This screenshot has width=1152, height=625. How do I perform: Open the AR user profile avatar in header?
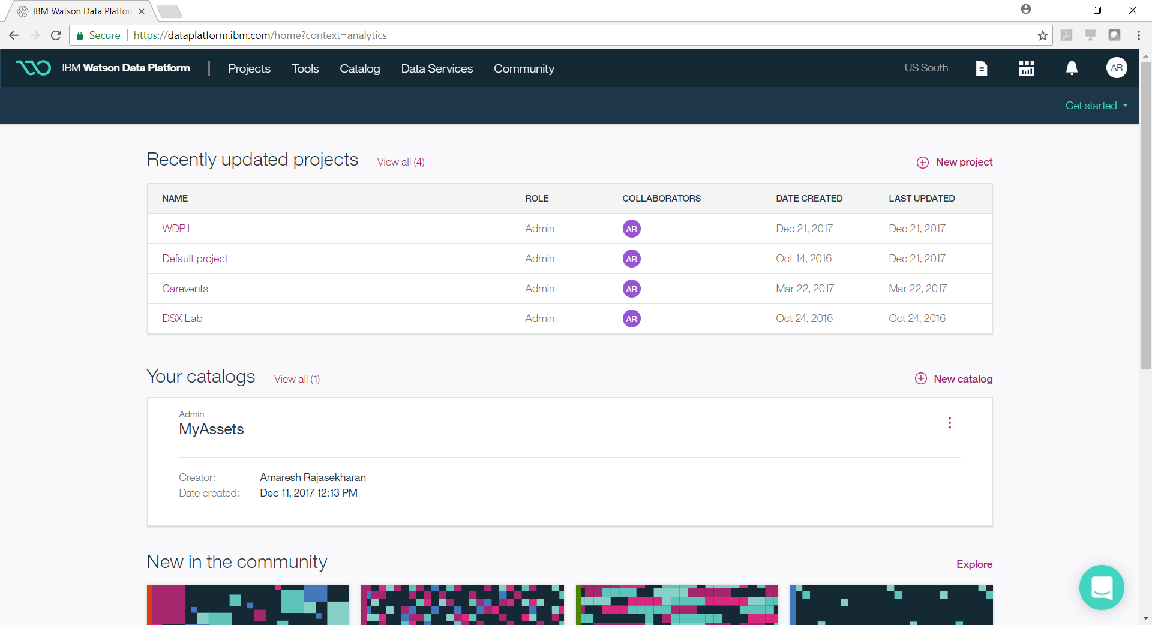point(1117,68)
